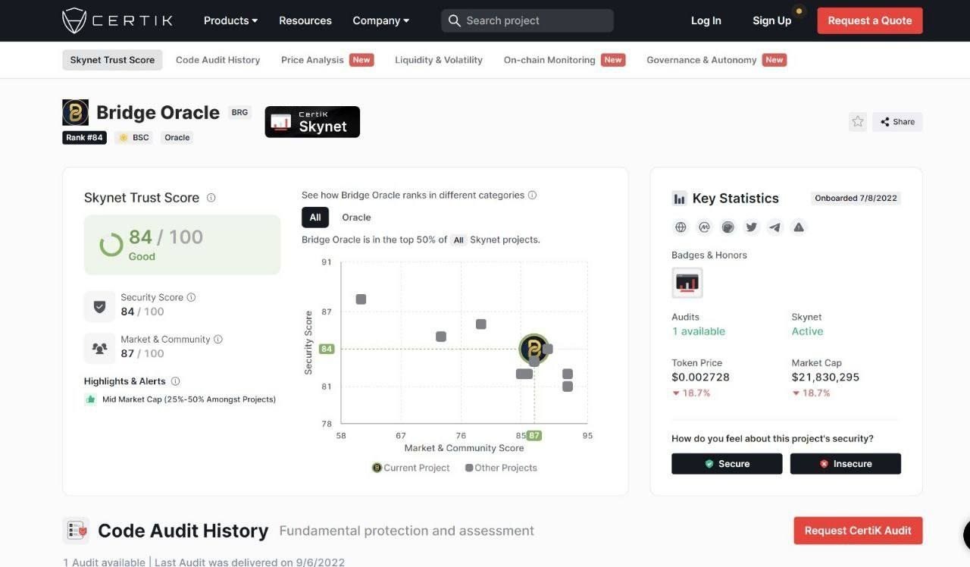
Task: Click the Log In link
Action: [x=706, y=20]
